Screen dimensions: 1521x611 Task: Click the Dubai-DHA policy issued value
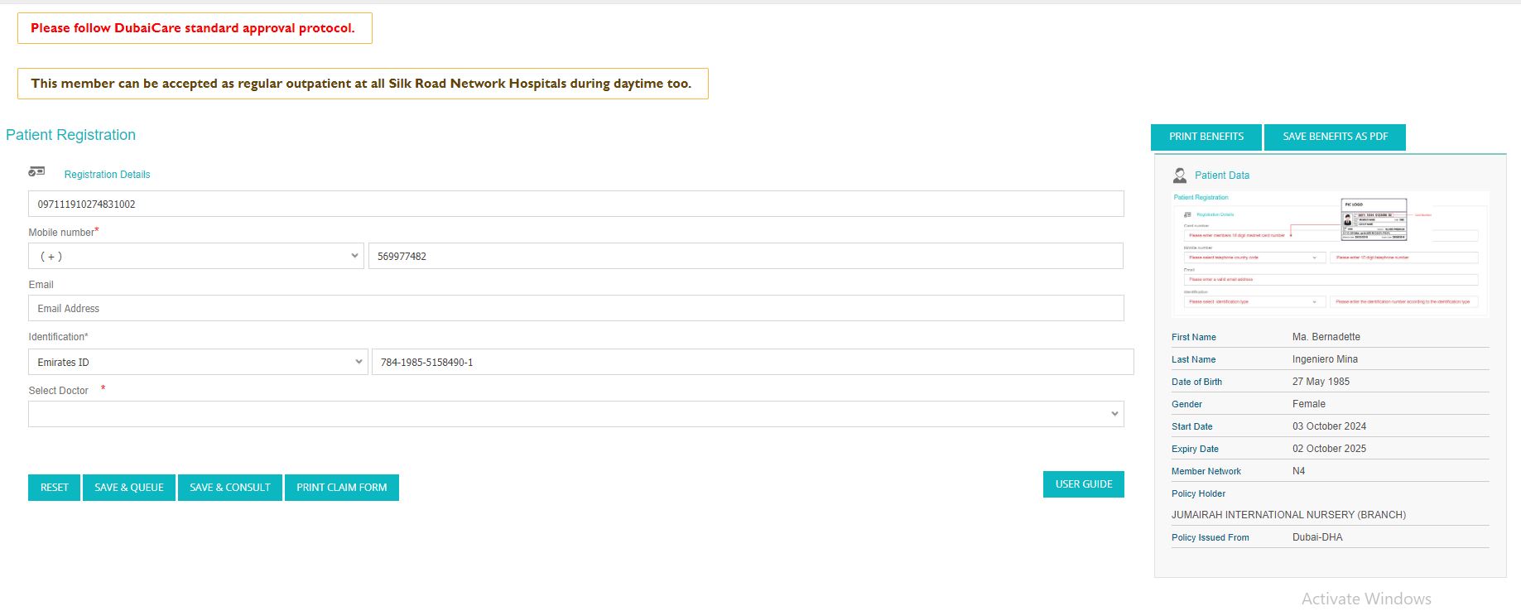coord(1317,537)
